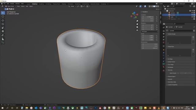Open the Texture properties tab icon
196x110 pixels.
coord(164,71)
